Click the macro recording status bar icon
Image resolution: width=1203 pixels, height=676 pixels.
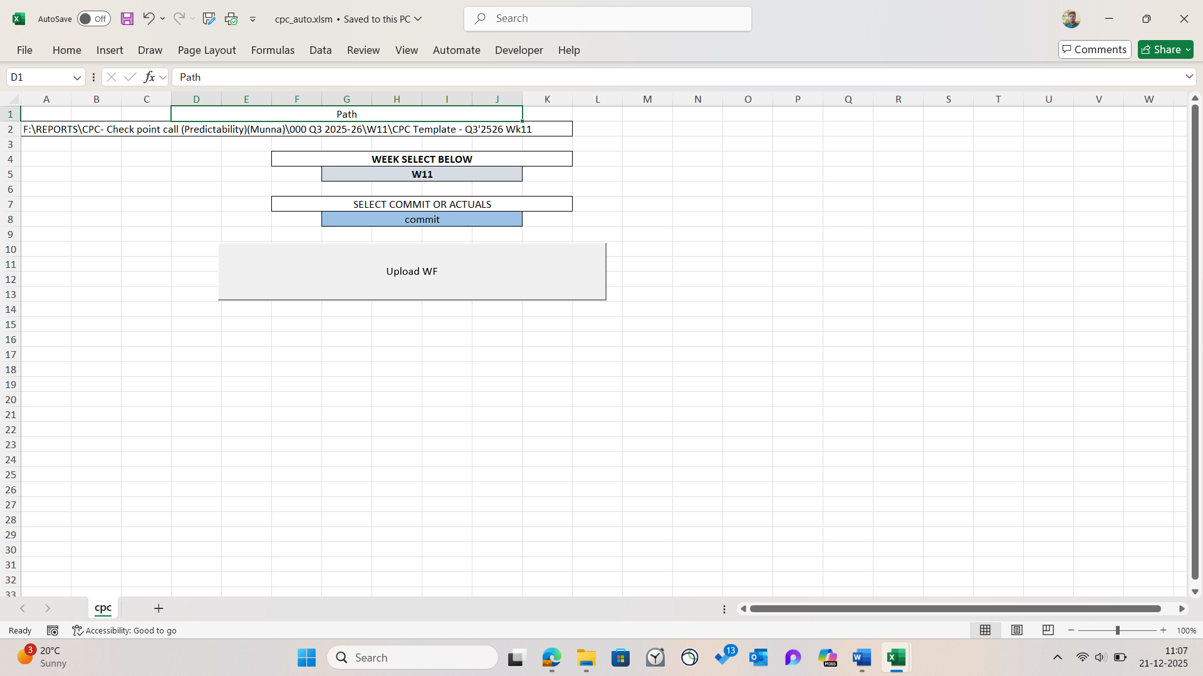[53, 630]
